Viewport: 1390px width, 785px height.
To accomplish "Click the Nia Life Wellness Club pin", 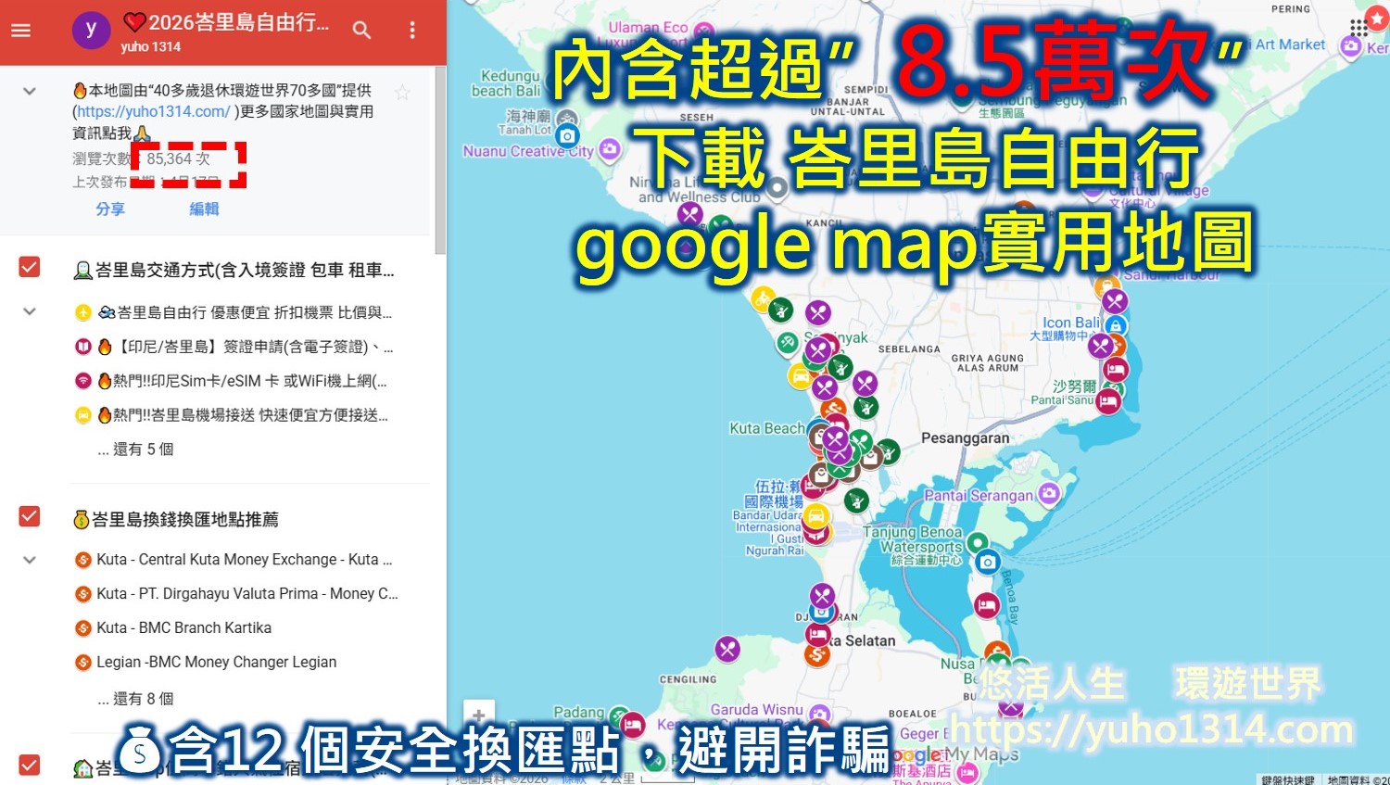I will click(x=777, y=188).
